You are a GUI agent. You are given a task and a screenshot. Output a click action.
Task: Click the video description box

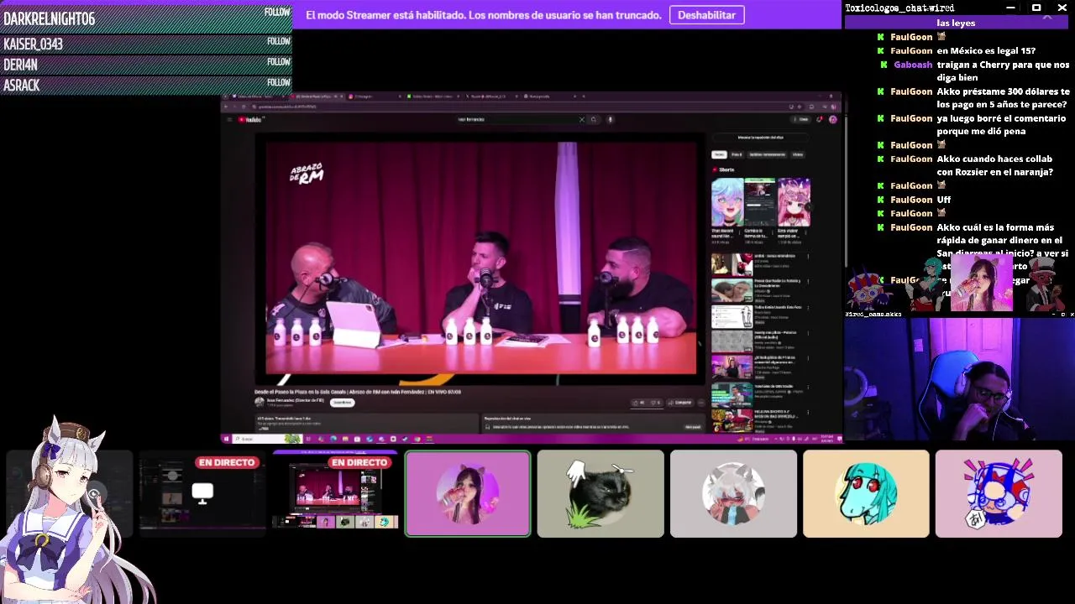coord(365,423)
